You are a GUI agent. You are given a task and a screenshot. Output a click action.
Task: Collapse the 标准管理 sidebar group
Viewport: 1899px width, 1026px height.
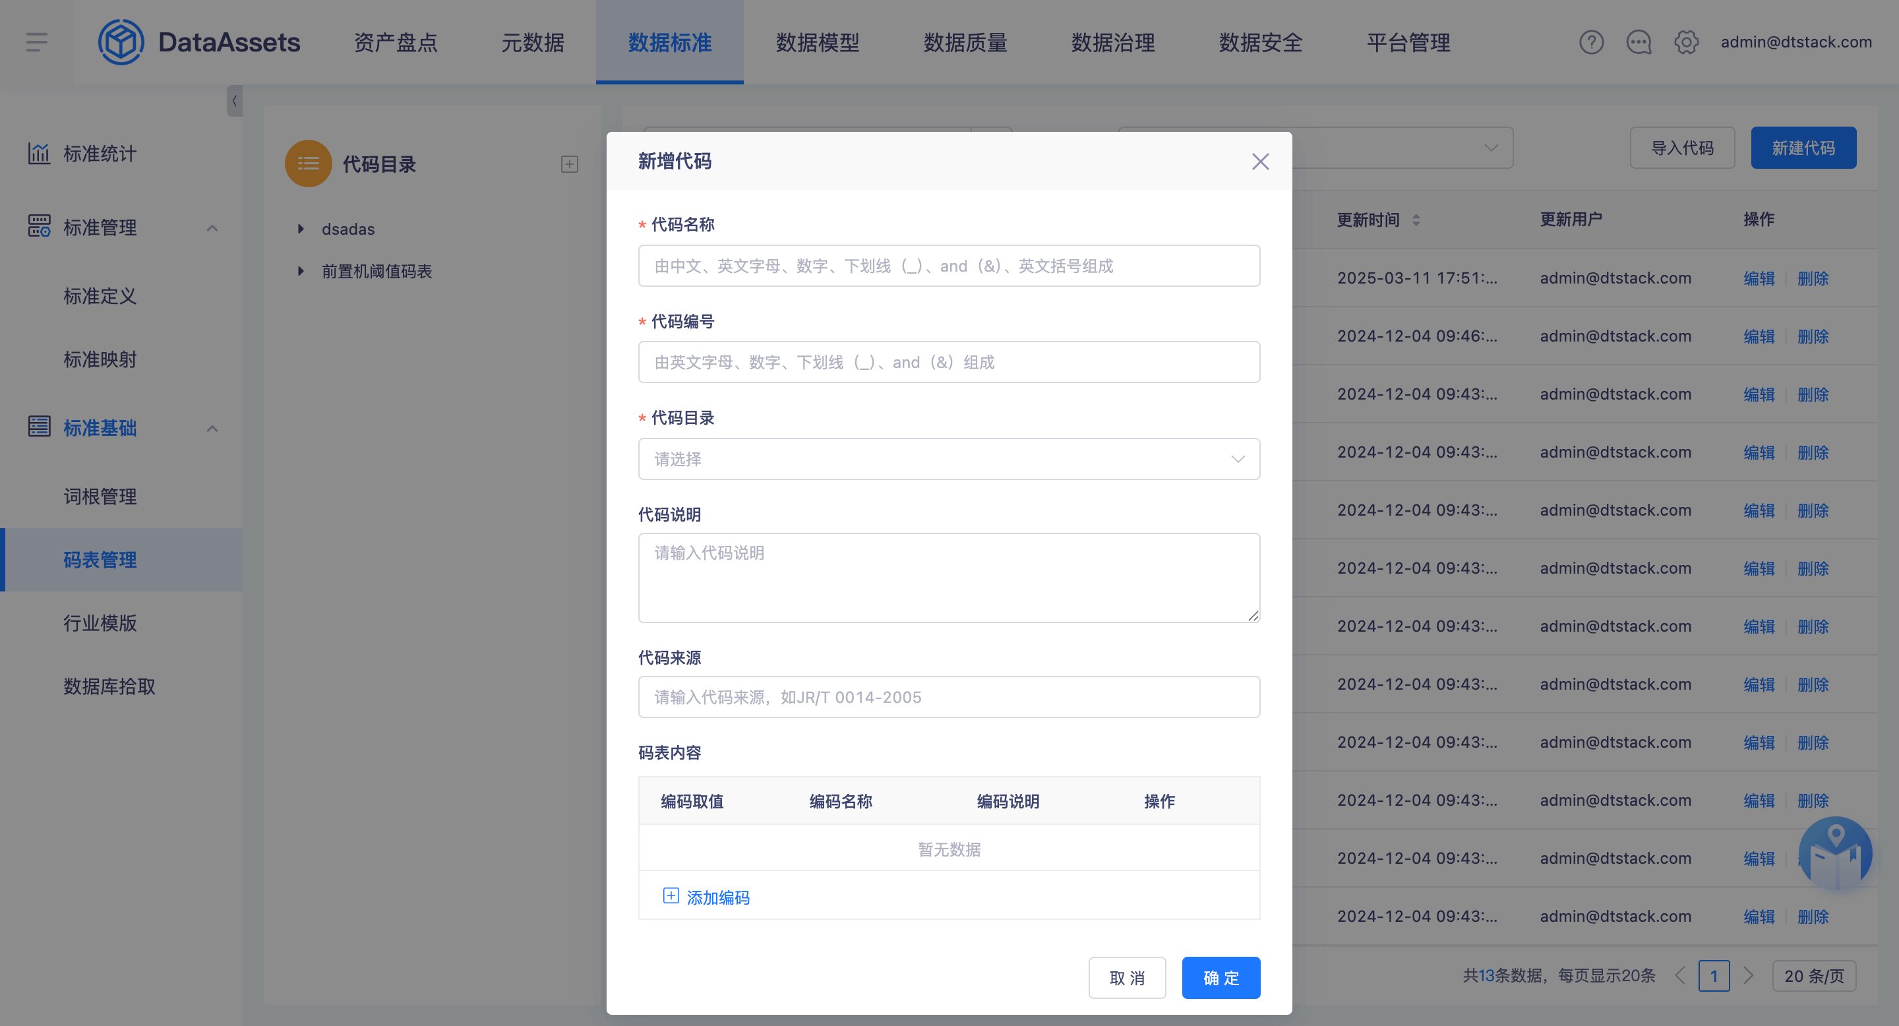tap(212, 227)
